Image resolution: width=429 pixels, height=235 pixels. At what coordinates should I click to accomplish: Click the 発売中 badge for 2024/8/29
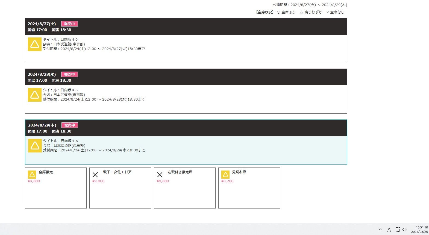[x=70, y=125]
